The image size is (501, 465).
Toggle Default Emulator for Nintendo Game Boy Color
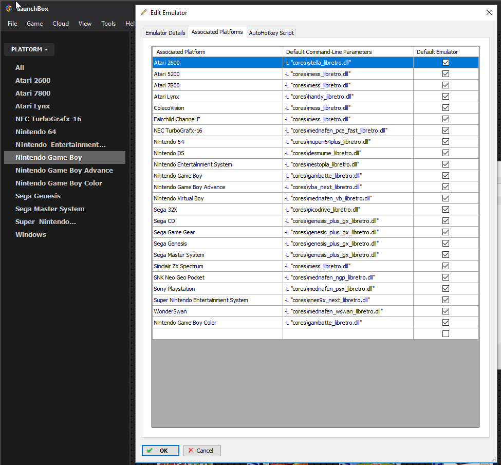446,323
